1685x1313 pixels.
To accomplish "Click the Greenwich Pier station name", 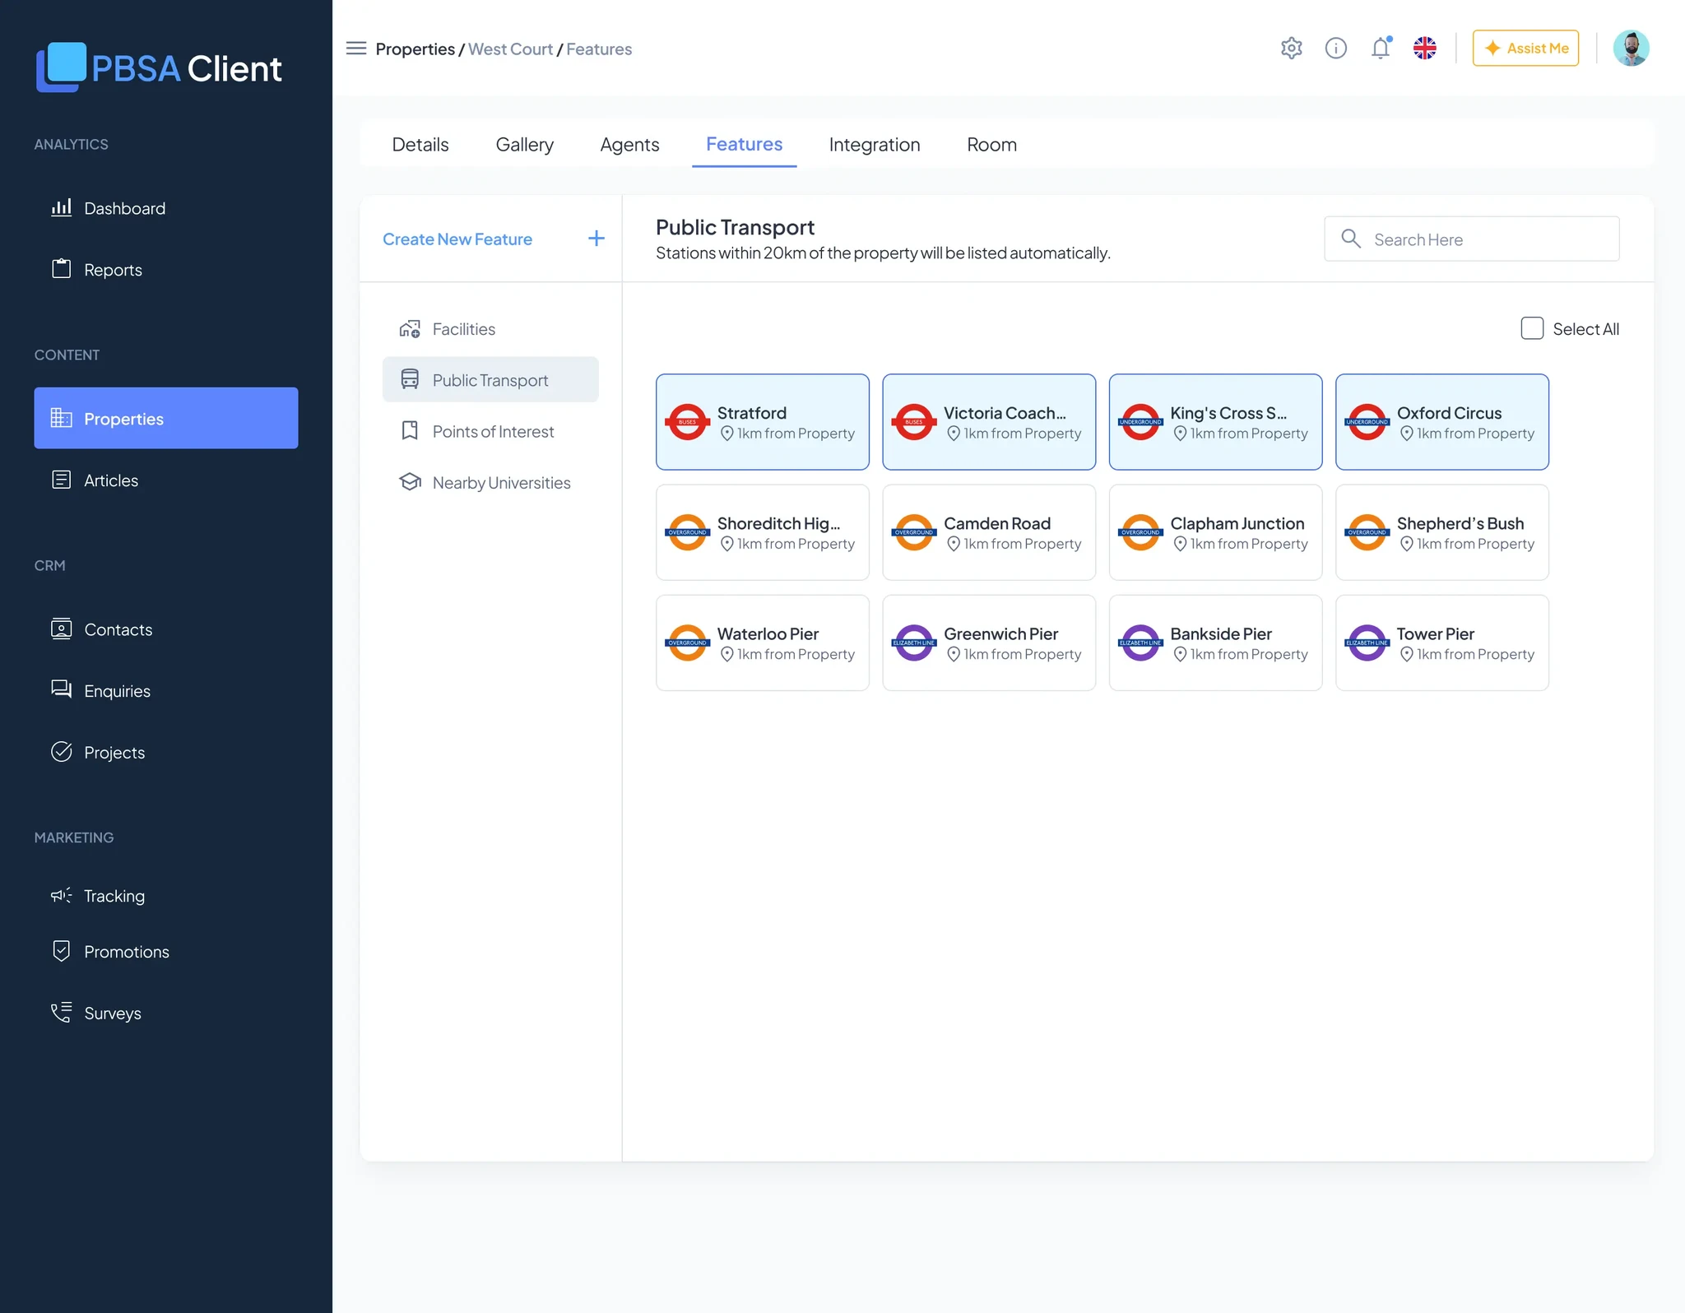I will click(1000, 633).
